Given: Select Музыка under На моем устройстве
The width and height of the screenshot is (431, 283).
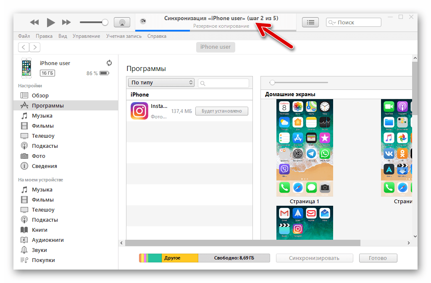Looking at the screenshot, I should coord(66,190).
